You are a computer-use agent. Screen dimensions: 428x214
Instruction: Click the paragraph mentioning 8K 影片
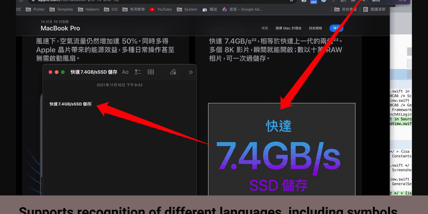tap(276, 50)
